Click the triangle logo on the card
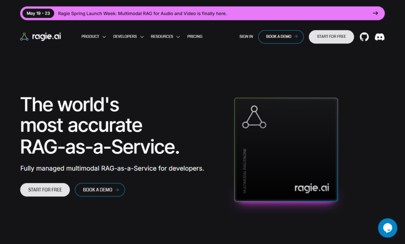This screenshot has width=405, height=244. click(254, 117)
